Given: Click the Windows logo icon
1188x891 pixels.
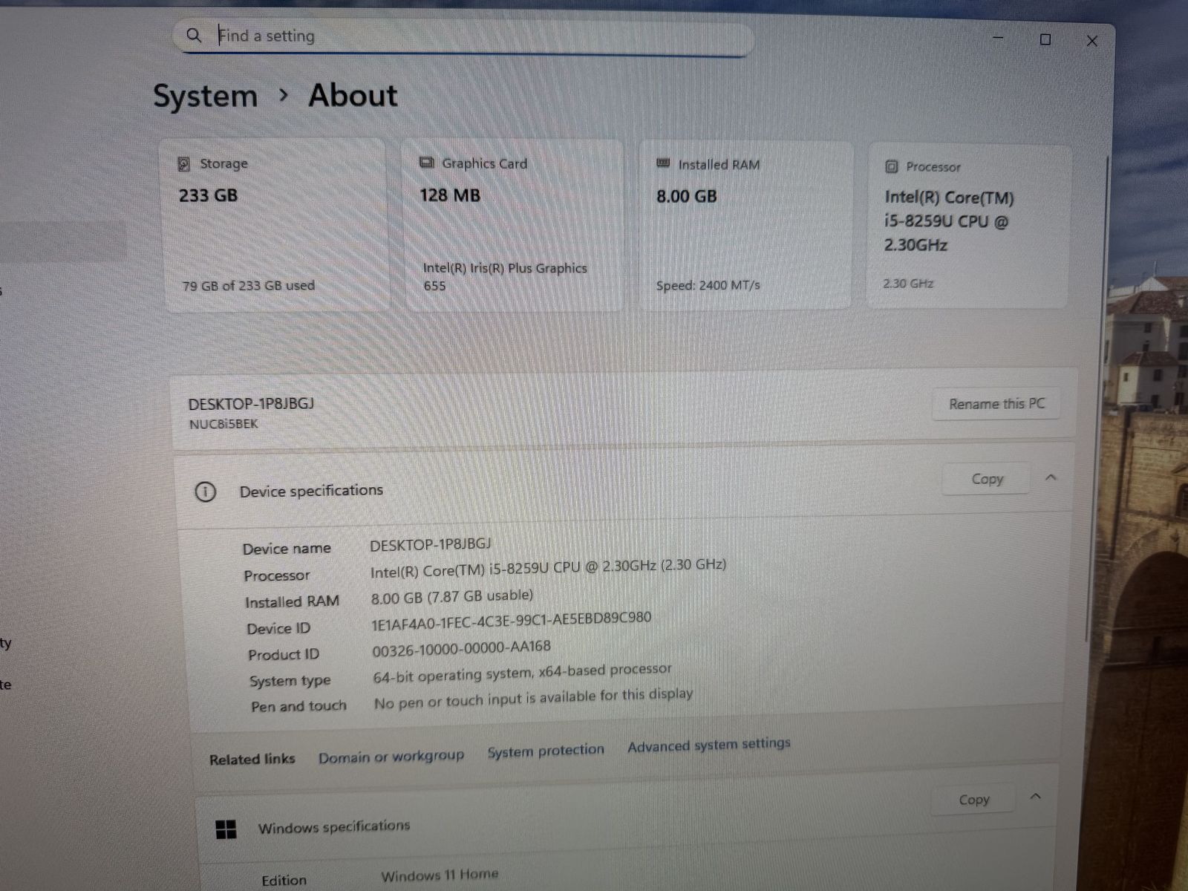Looking at the screenshot, I should point(226,829).
